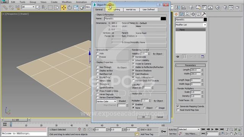This screenshot has height=137, width=244.
Task: Click the Bind to Space Warp icon
Action: [18, 8]
